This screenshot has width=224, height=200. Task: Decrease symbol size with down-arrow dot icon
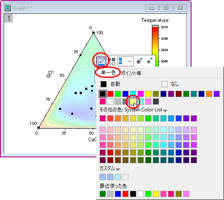(x=150, y=61)
